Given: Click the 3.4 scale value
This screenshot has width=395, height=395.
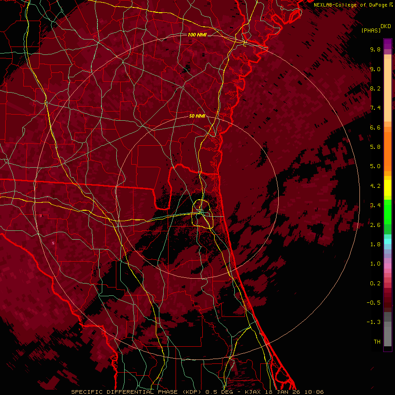Looking at the screenshot, I should [375, 205].
